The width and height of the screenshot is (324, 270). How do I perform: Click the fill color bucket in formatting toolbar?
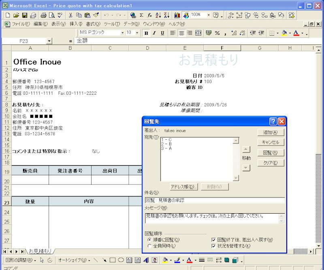284,33
